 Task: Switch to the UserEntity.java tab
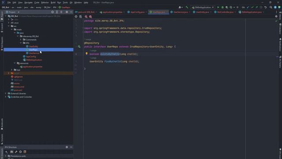pos(201,12)
